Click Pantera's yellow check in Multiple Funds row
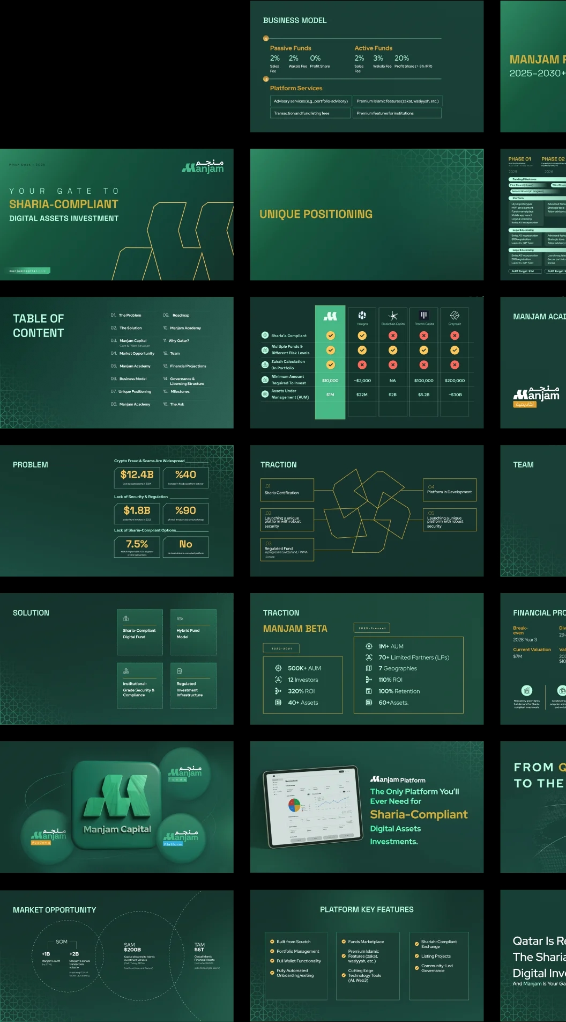The width and height of the screenshot is (566, 1022). [423, 350]
